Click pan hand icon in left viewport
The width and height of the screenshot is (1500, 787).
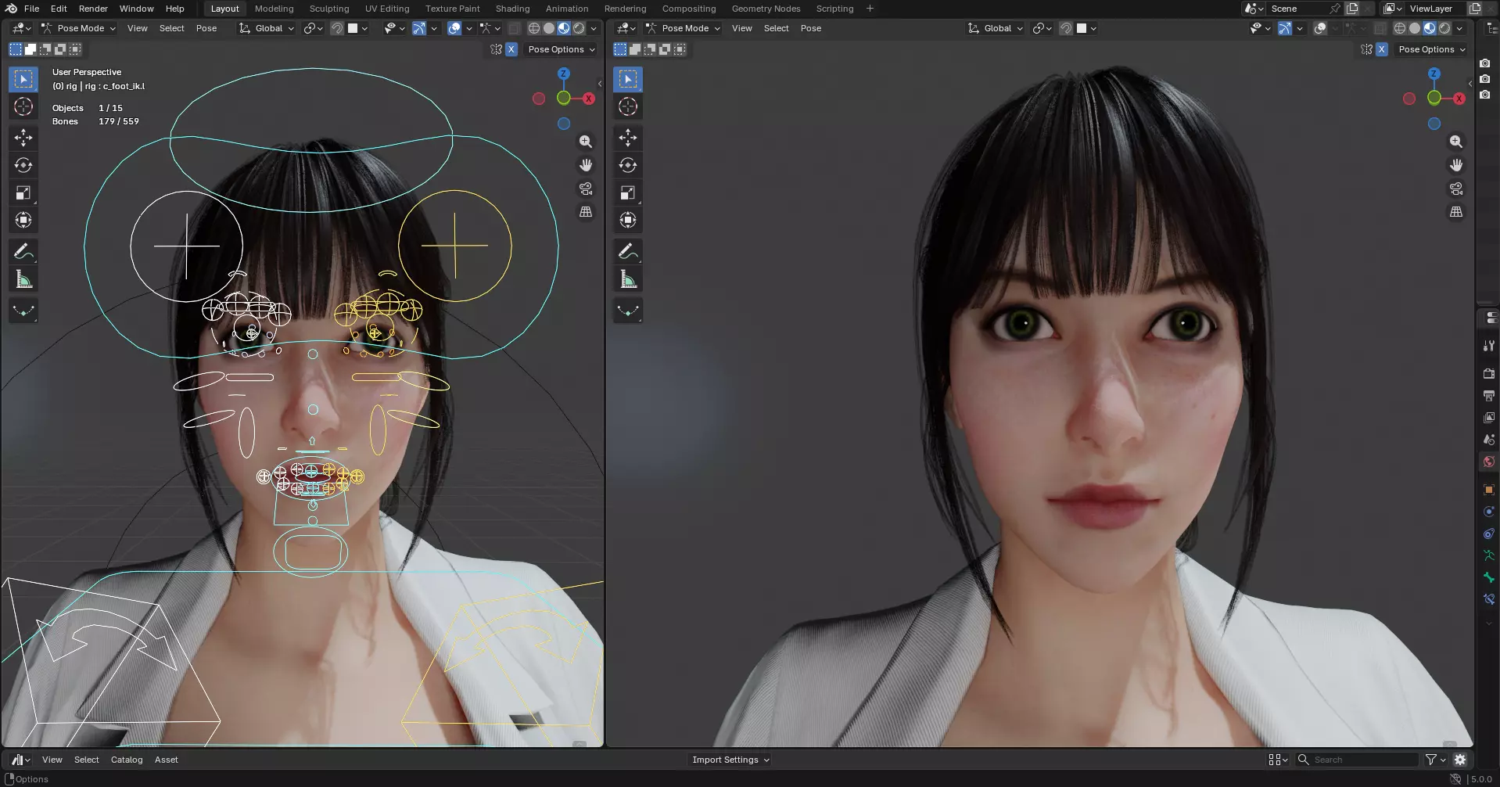[586, 165]
